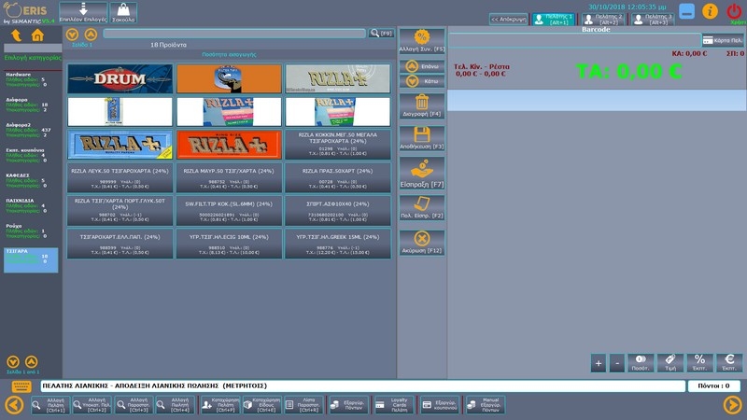747x420 pixels.
Task: Select the Διάφορα category
Action: [32, 105]
